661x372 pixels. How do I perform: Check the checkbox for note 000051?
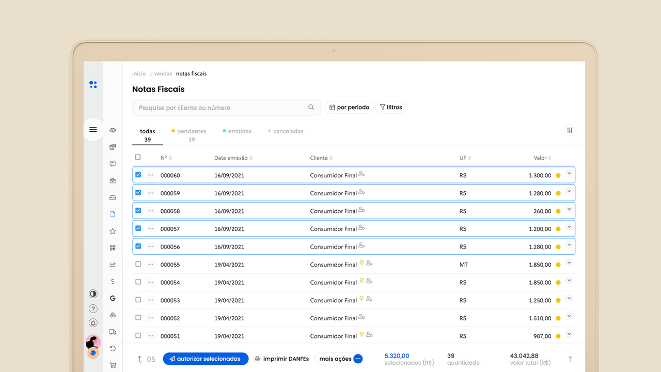coord(138,335)
